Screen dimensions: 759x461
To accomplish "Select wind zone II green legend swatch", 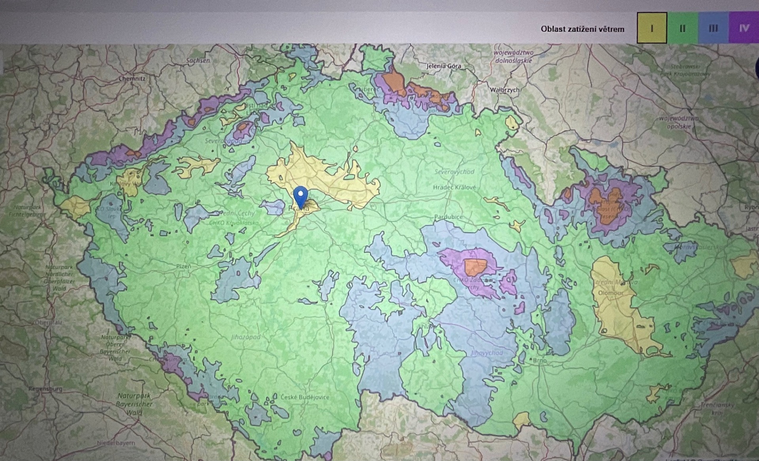I will (x=682, y=28).
